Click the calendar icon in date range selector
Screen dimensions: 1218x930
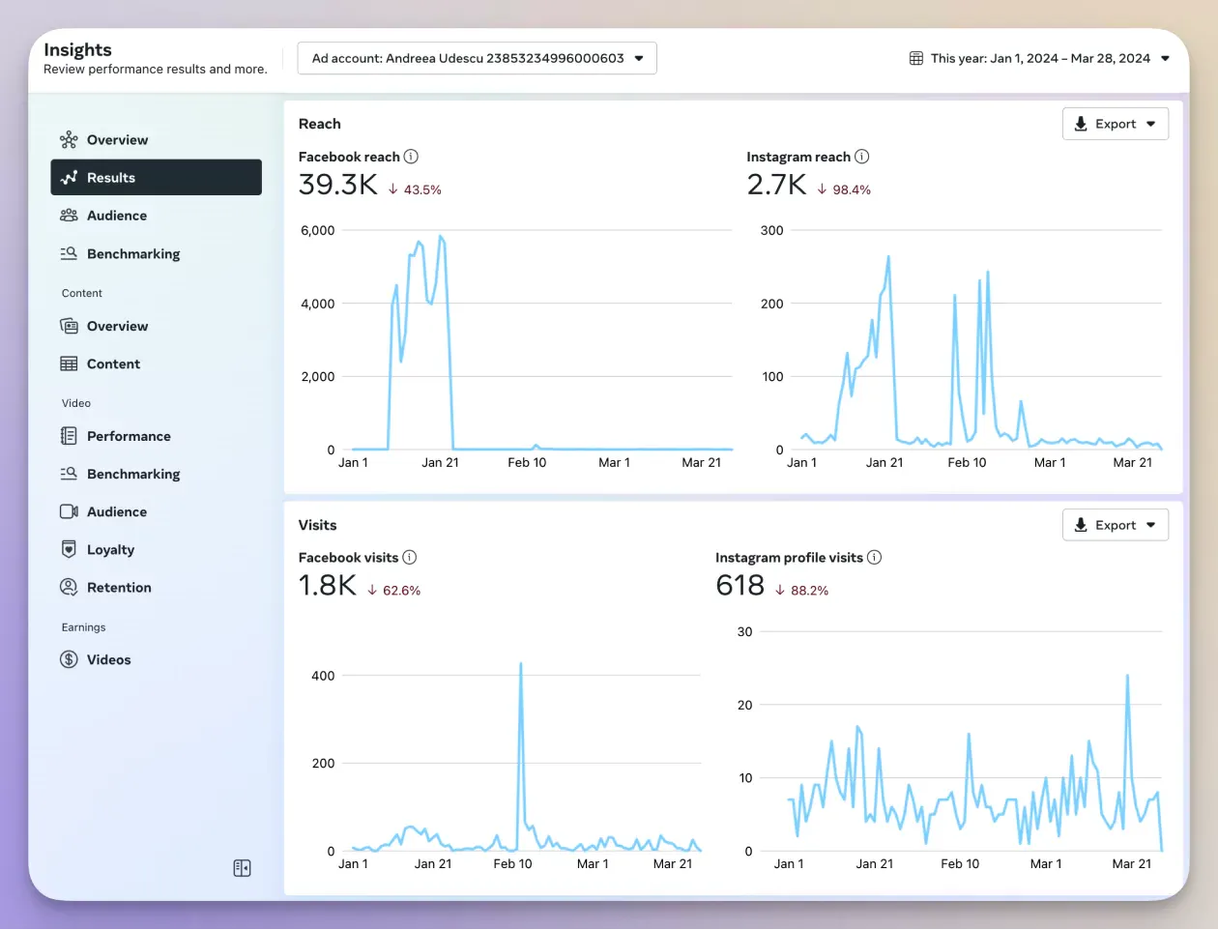[916, 58]
